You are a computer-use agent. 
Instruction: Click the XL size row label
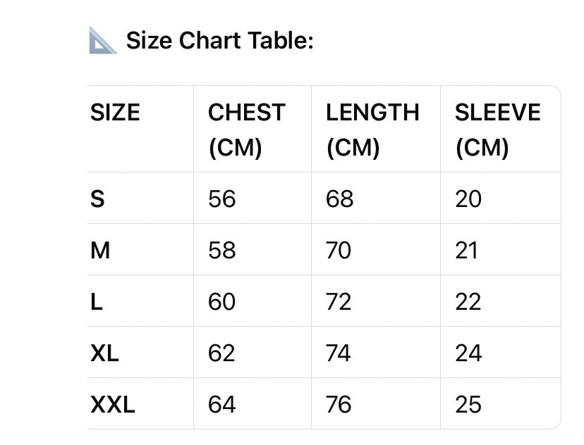point(104,353)
